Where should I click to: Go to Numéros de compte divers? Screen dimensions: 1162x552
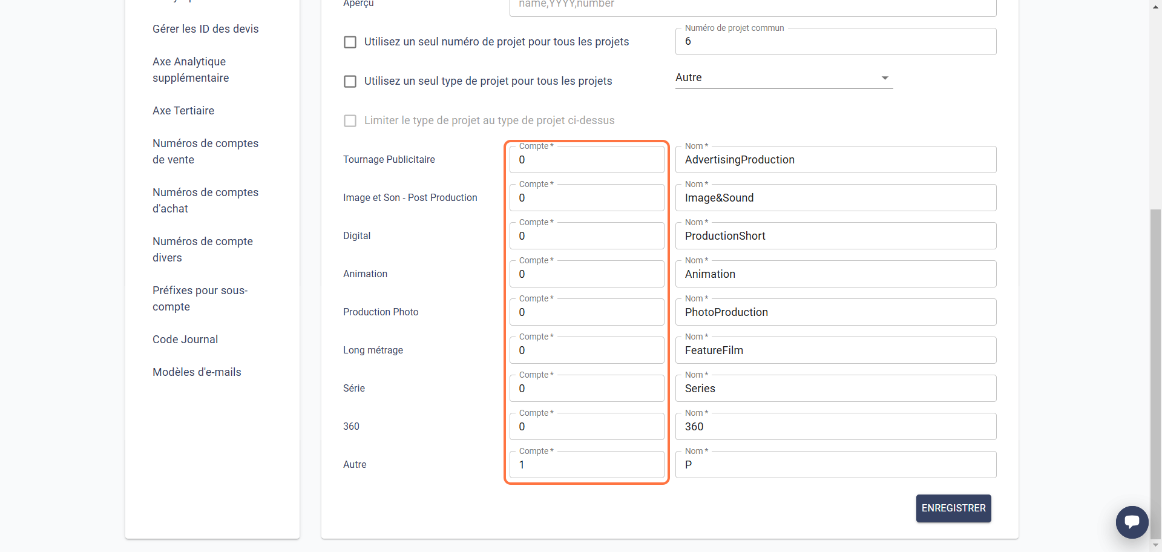(203, 249)
